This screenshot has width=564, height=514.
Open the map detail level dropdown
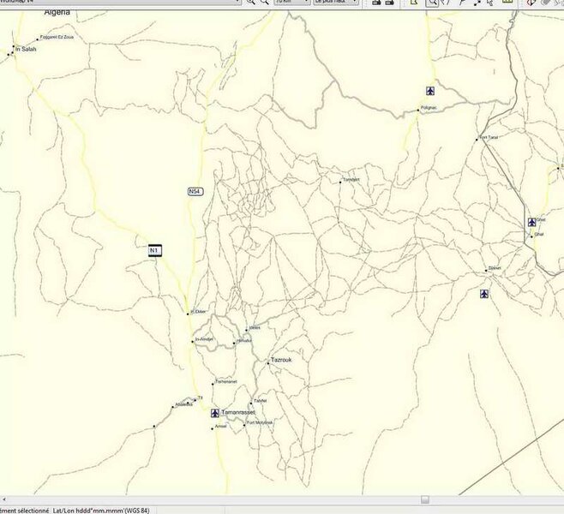[336, 2]
